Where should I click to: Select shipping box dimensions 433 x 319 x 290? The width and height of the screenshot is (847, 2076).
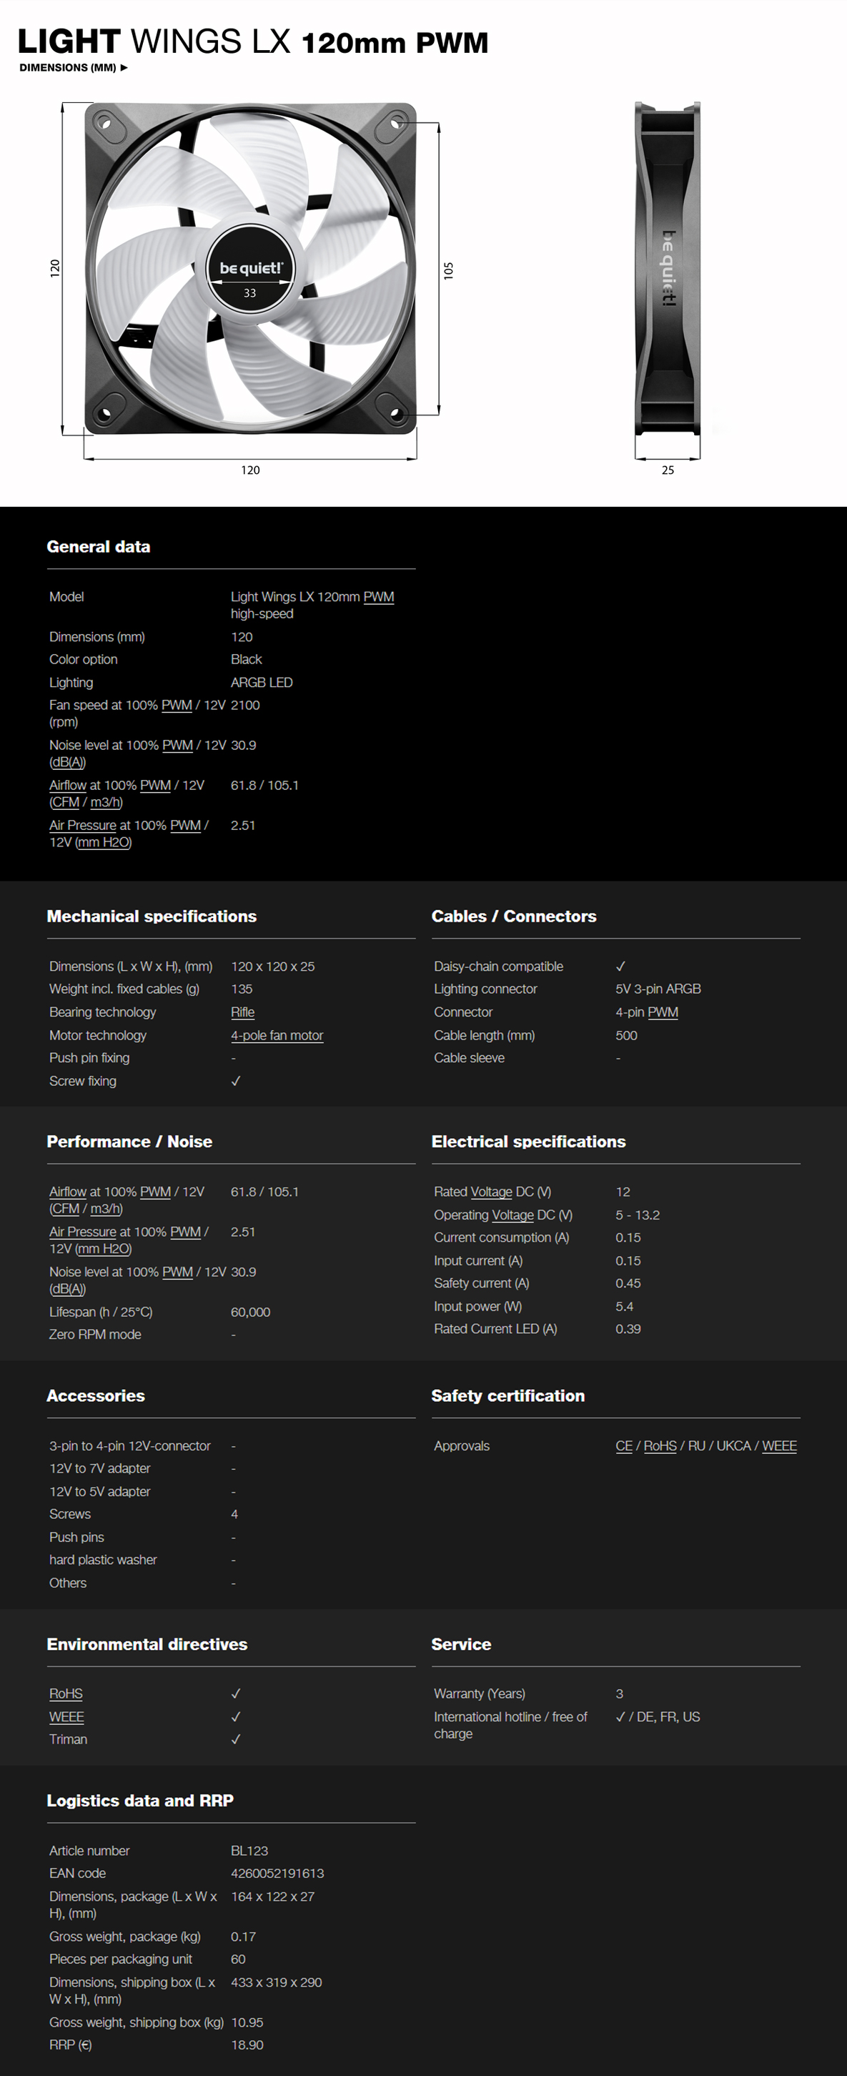[x=277, y=1982]
